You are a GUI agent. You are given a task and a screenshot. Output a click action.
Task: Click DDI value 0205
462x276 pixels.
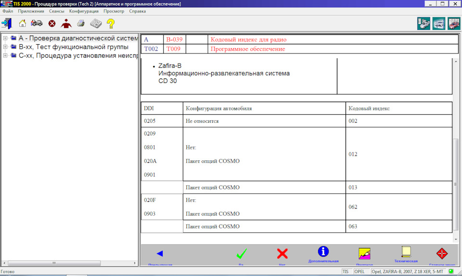[150, 121]
